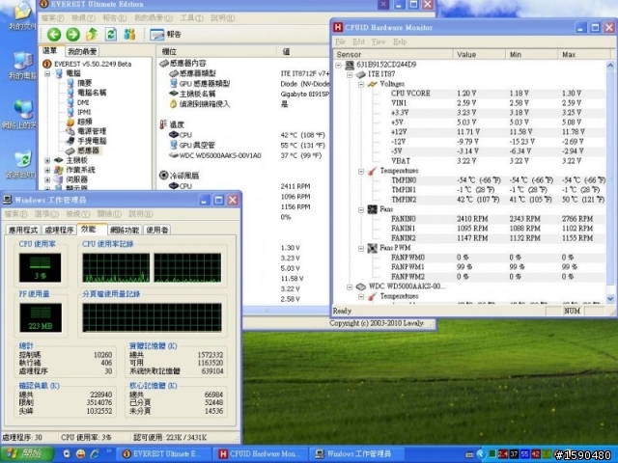This screenshot has height=463, width=618.
Task: Click the Min column header in Hardware Monitor
Action: point(531,54)
